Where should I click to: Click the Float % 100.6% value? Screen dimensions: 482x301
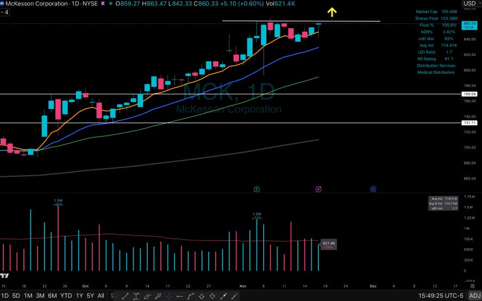tap(449, 25)
